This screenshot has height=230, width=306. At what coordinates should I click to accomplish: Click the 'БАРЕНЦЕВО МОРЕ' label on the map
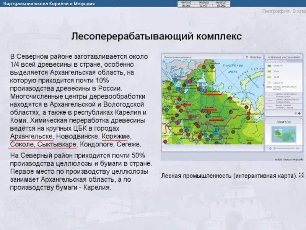pos(233,69)
